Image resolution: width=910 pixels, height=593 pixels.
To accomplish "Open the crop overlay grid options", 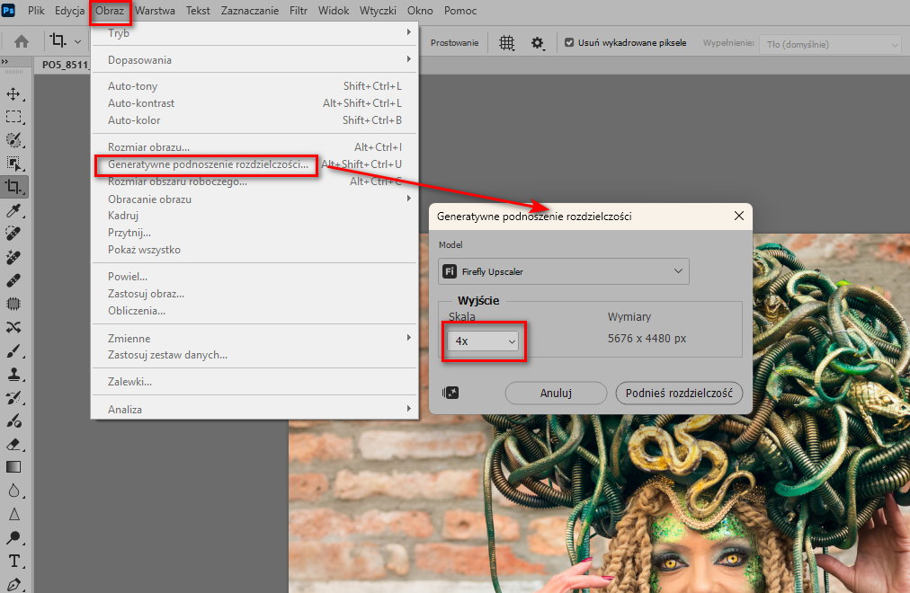I will click(506, 43).
